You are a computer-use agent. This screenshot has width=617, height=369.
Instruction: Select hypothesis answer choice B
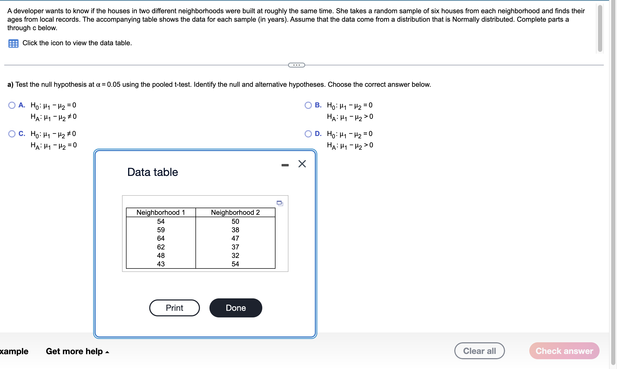tap(308, 105)
